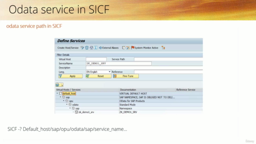Collapse the default_host tree node

point(57,93)
